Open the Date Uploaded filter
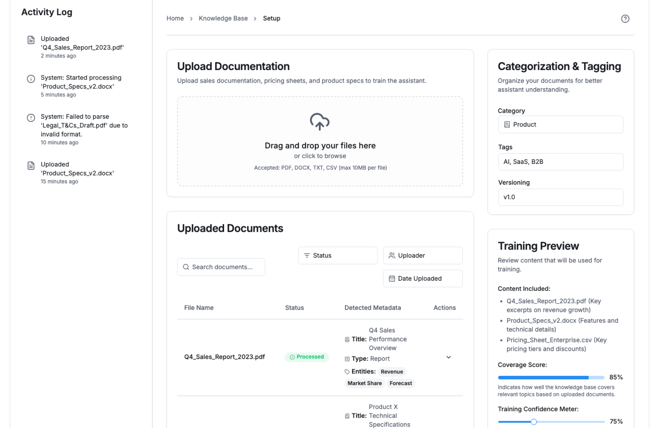Viewport: 659px width, 428px height. pos(423,278)
